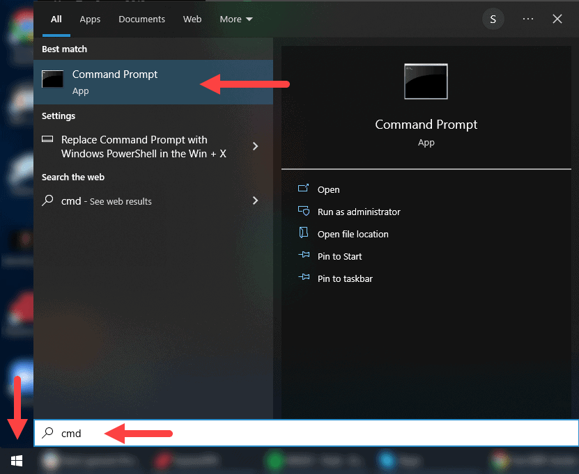The width and height of the screenshot is (579, 474).
Task: Click the Open launch icon
Action: point(304,189)
